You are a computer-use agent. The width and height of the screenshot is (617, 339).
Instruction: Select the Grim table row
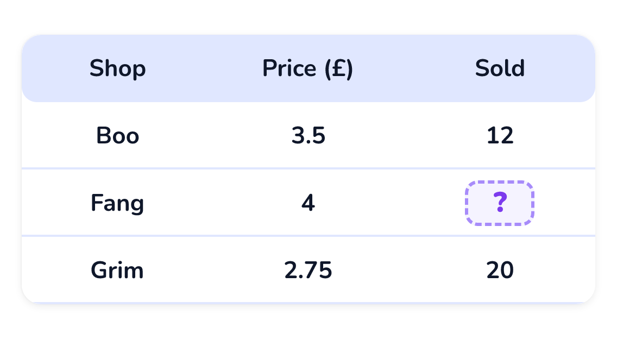coord(308,269)
